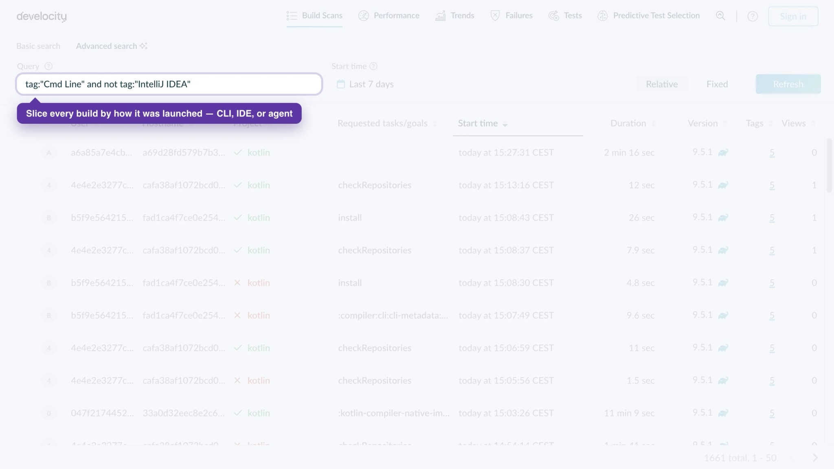Sort by Start time column
The image size is (834, 469).
point(482,123)
